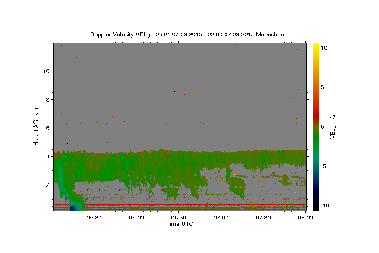
Task: Click the "Muenchen" location in the title
Action: point(270,34)
